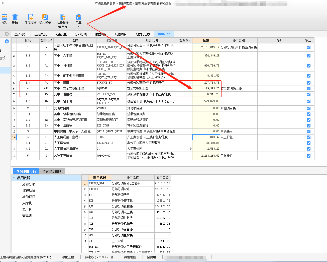Click the 保存模板 save template icon
327x262 pixels.
(x=31, y=17)
